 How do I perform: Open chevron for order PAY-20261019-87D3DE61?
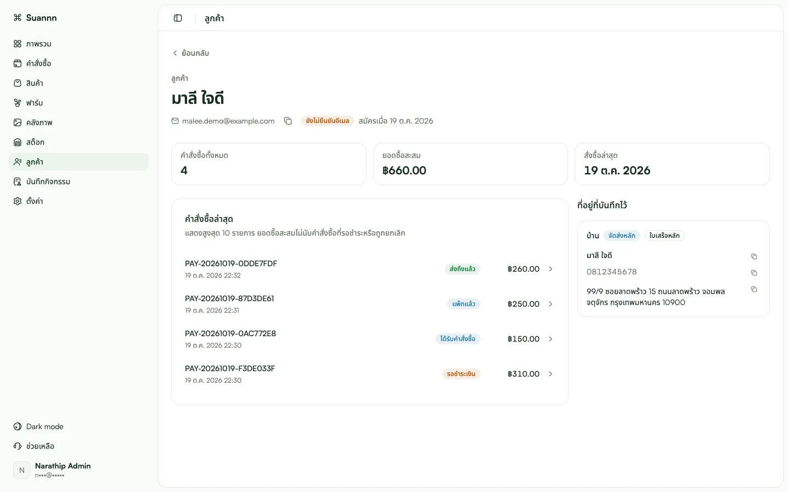(551, 304)
